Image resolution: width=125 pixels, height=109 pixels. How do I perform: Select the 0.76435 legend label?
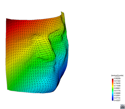click(x=117, y=83)
